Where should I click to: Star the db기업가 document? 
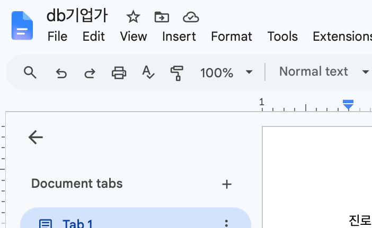click(133, 17)
